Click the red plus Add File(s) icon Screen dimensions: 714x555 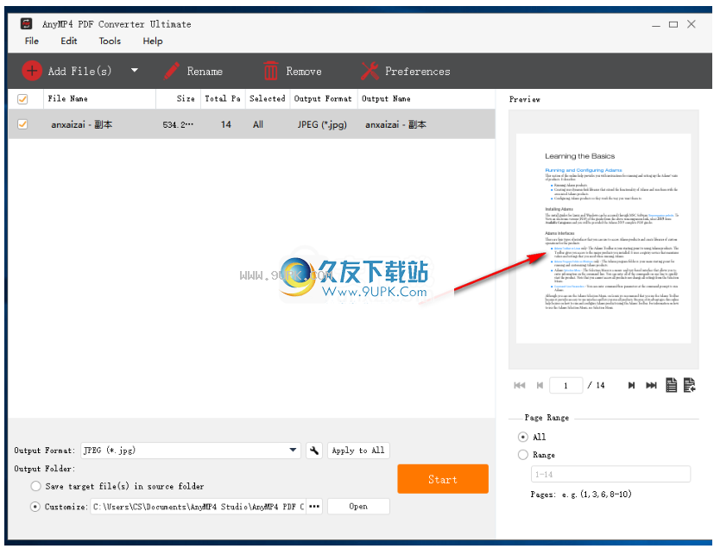[x=32, y=71]
